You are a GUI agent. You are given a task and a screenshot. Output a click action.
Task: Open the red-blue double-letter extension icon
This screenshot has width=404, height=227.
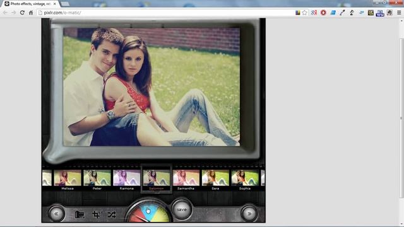tap(314, 13)
